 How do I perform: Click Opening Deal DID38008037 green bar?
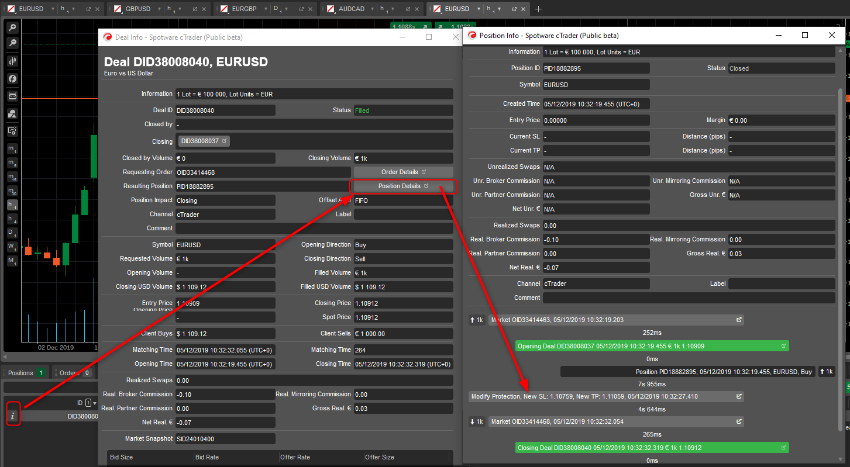coord(652,346)
